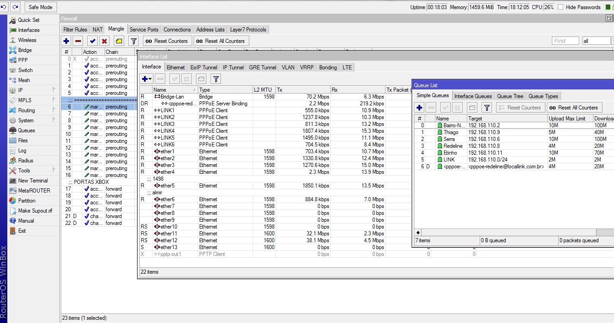Click Reset All Counters in Queue List
The height and width of the screenshot is (323, 614).
click(574, 108)
